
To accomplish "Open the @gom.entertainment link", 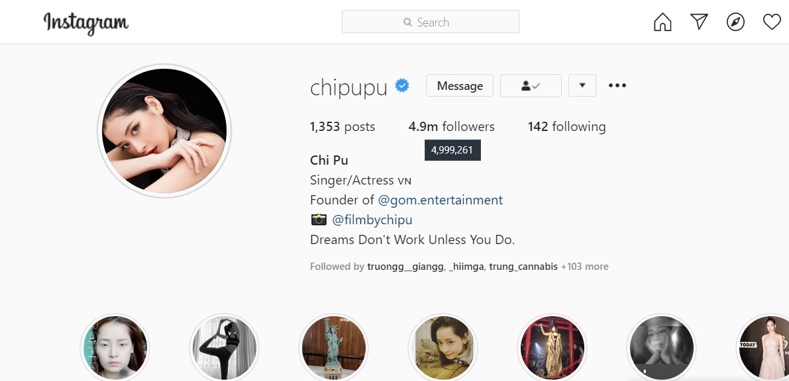I will click(x=441, y=200).
